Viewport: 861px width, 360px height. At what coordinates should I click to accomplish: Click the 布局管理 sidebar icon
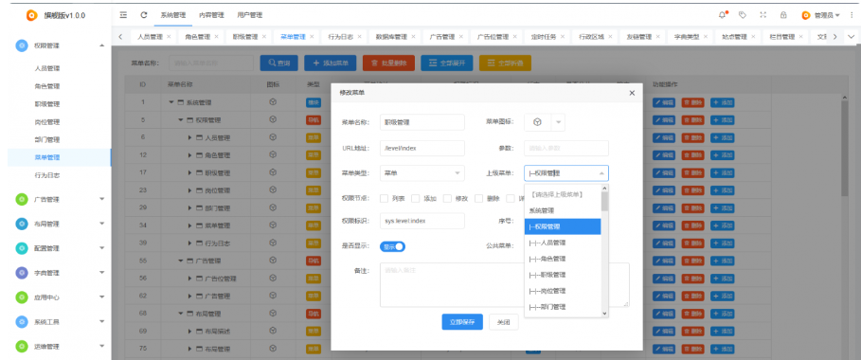coord(22,224)
